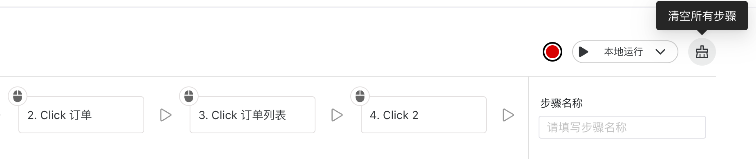Focus the 请填写步骤名称 input field
This screenshot has width=756, height=159.
[622, 127]
